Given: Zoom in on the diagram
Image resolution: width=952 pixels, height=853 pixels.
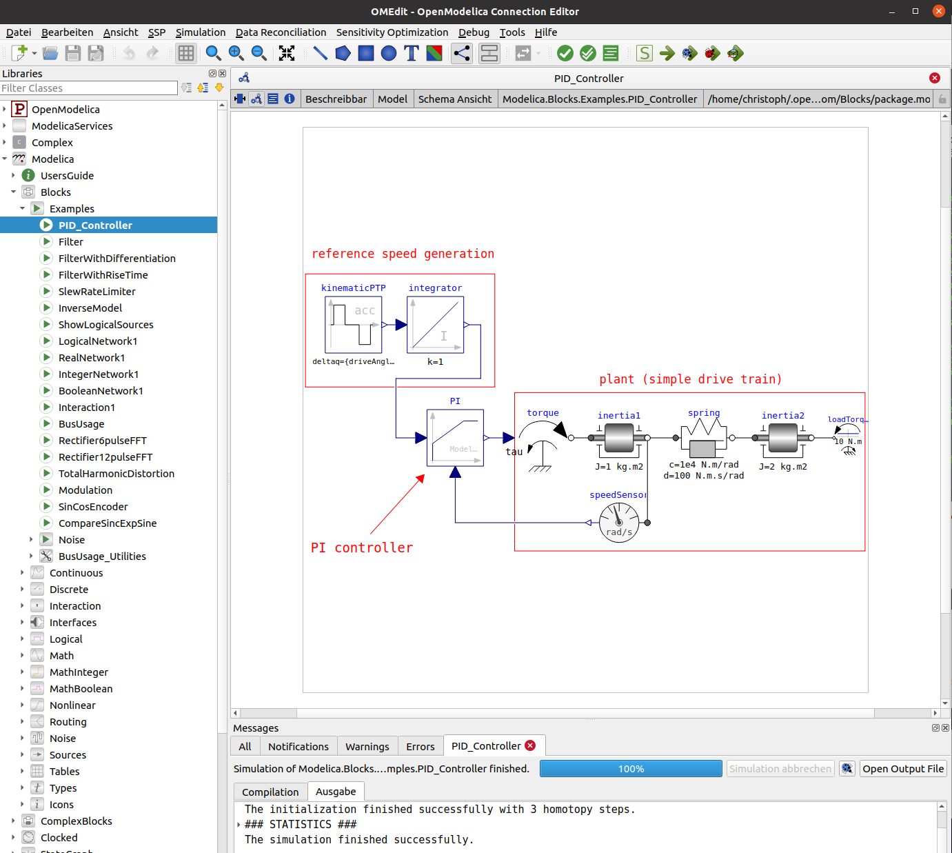Looking at the screenshot, I should [x=236, y=53].
